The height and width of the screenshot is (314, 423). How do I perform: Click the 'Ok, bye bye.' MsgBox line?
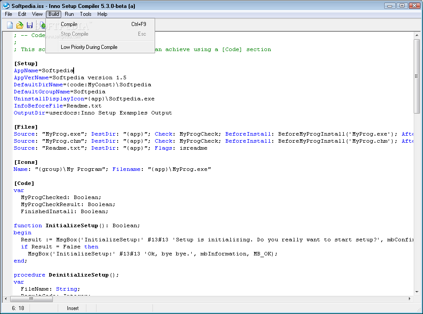[153, 254]
